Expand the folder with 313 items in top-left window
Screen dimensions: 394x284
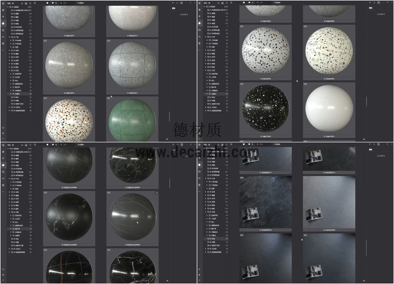[9, 57]
